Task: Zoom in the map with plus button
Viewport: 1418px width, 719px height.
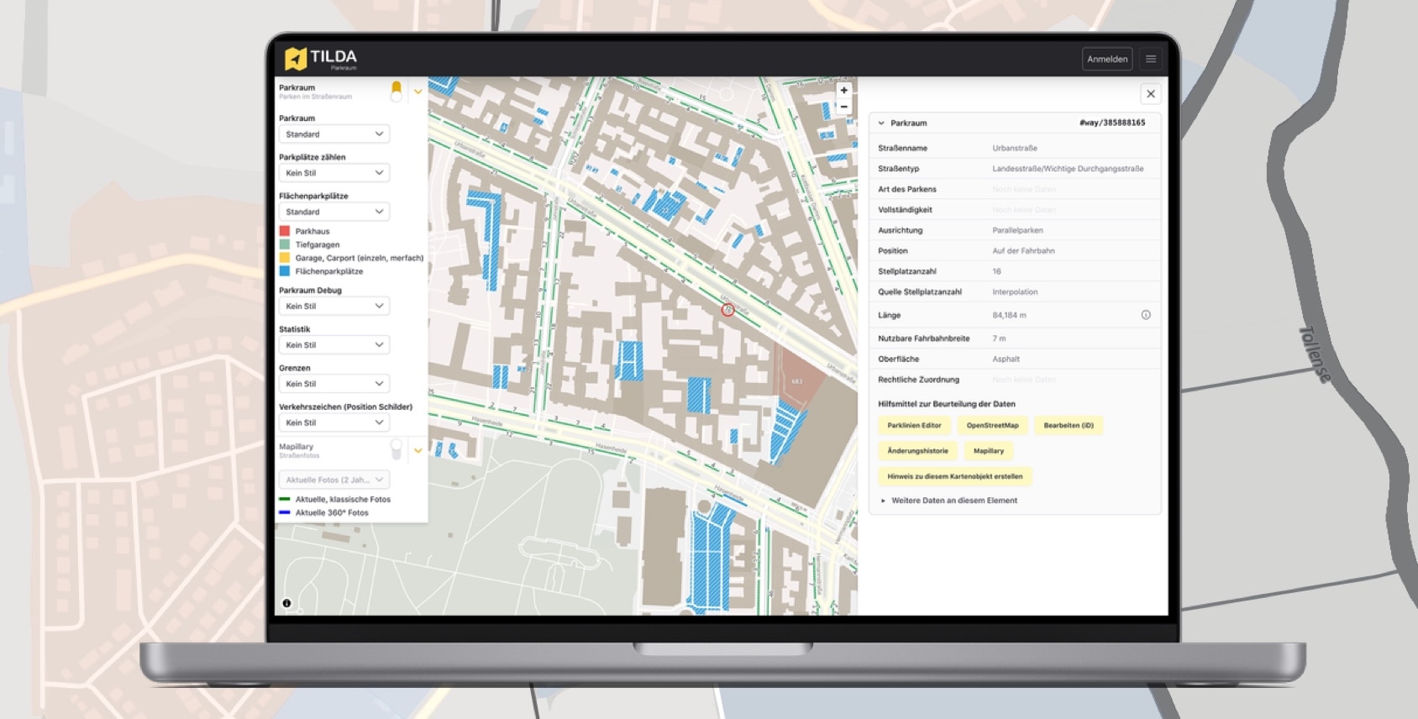Action: coord(843,90)
